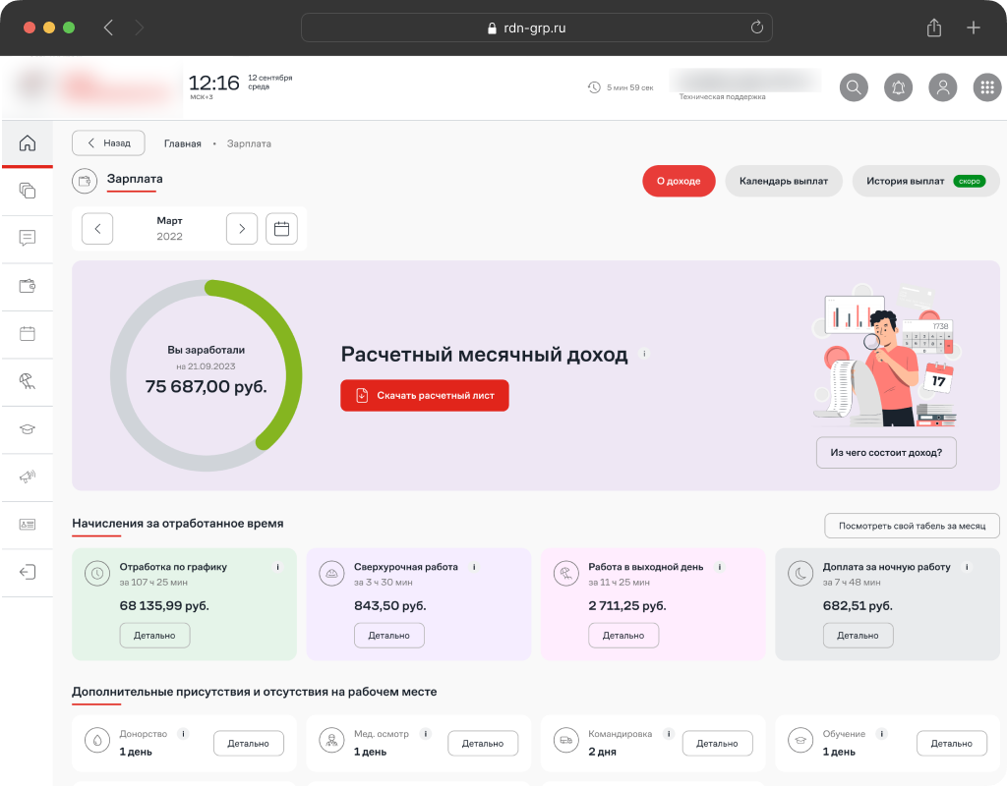This screenshot has width=1007, height=786.
Task: Click the home icon in the sidebar
Action: [28, 143]
